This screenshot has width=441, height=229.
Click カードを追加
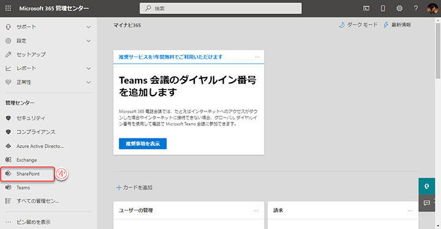138,187
